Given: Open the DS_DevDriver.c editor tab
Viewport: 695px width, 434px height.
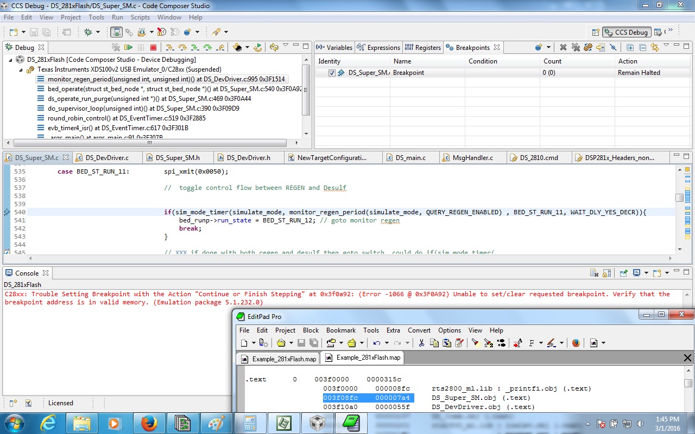Looking at the screenshot, I should point(107,157).
